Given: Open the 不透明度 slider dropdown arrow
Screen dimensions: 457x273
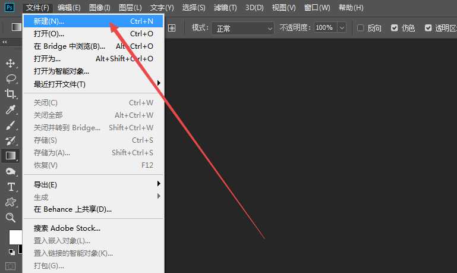Looking at the screenshot, I should 342,28.
